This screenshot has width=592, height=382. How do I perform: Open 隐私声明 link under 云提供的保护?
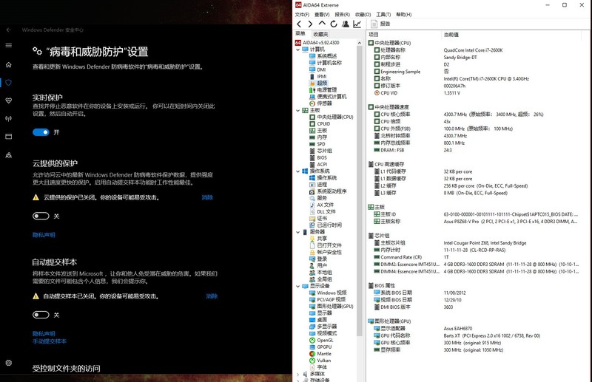click(x=44, y=235)
